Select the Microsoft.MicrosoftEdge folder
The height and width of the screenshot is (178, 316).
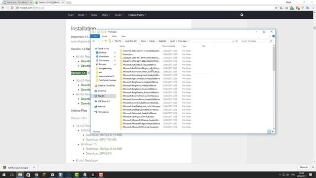(142, 124)
